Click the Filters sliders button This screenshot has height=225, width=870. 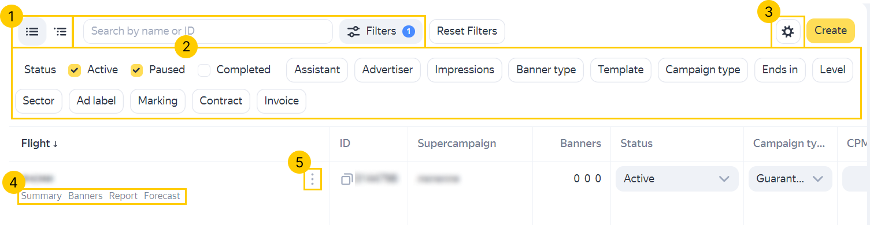[381, 31]
